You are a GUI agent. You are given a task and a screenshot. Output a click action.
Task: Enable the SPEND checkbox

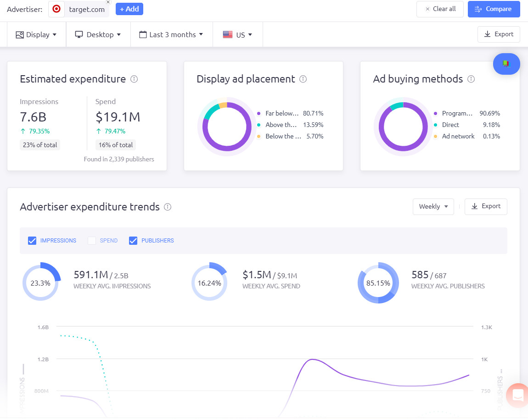(92, 240)
